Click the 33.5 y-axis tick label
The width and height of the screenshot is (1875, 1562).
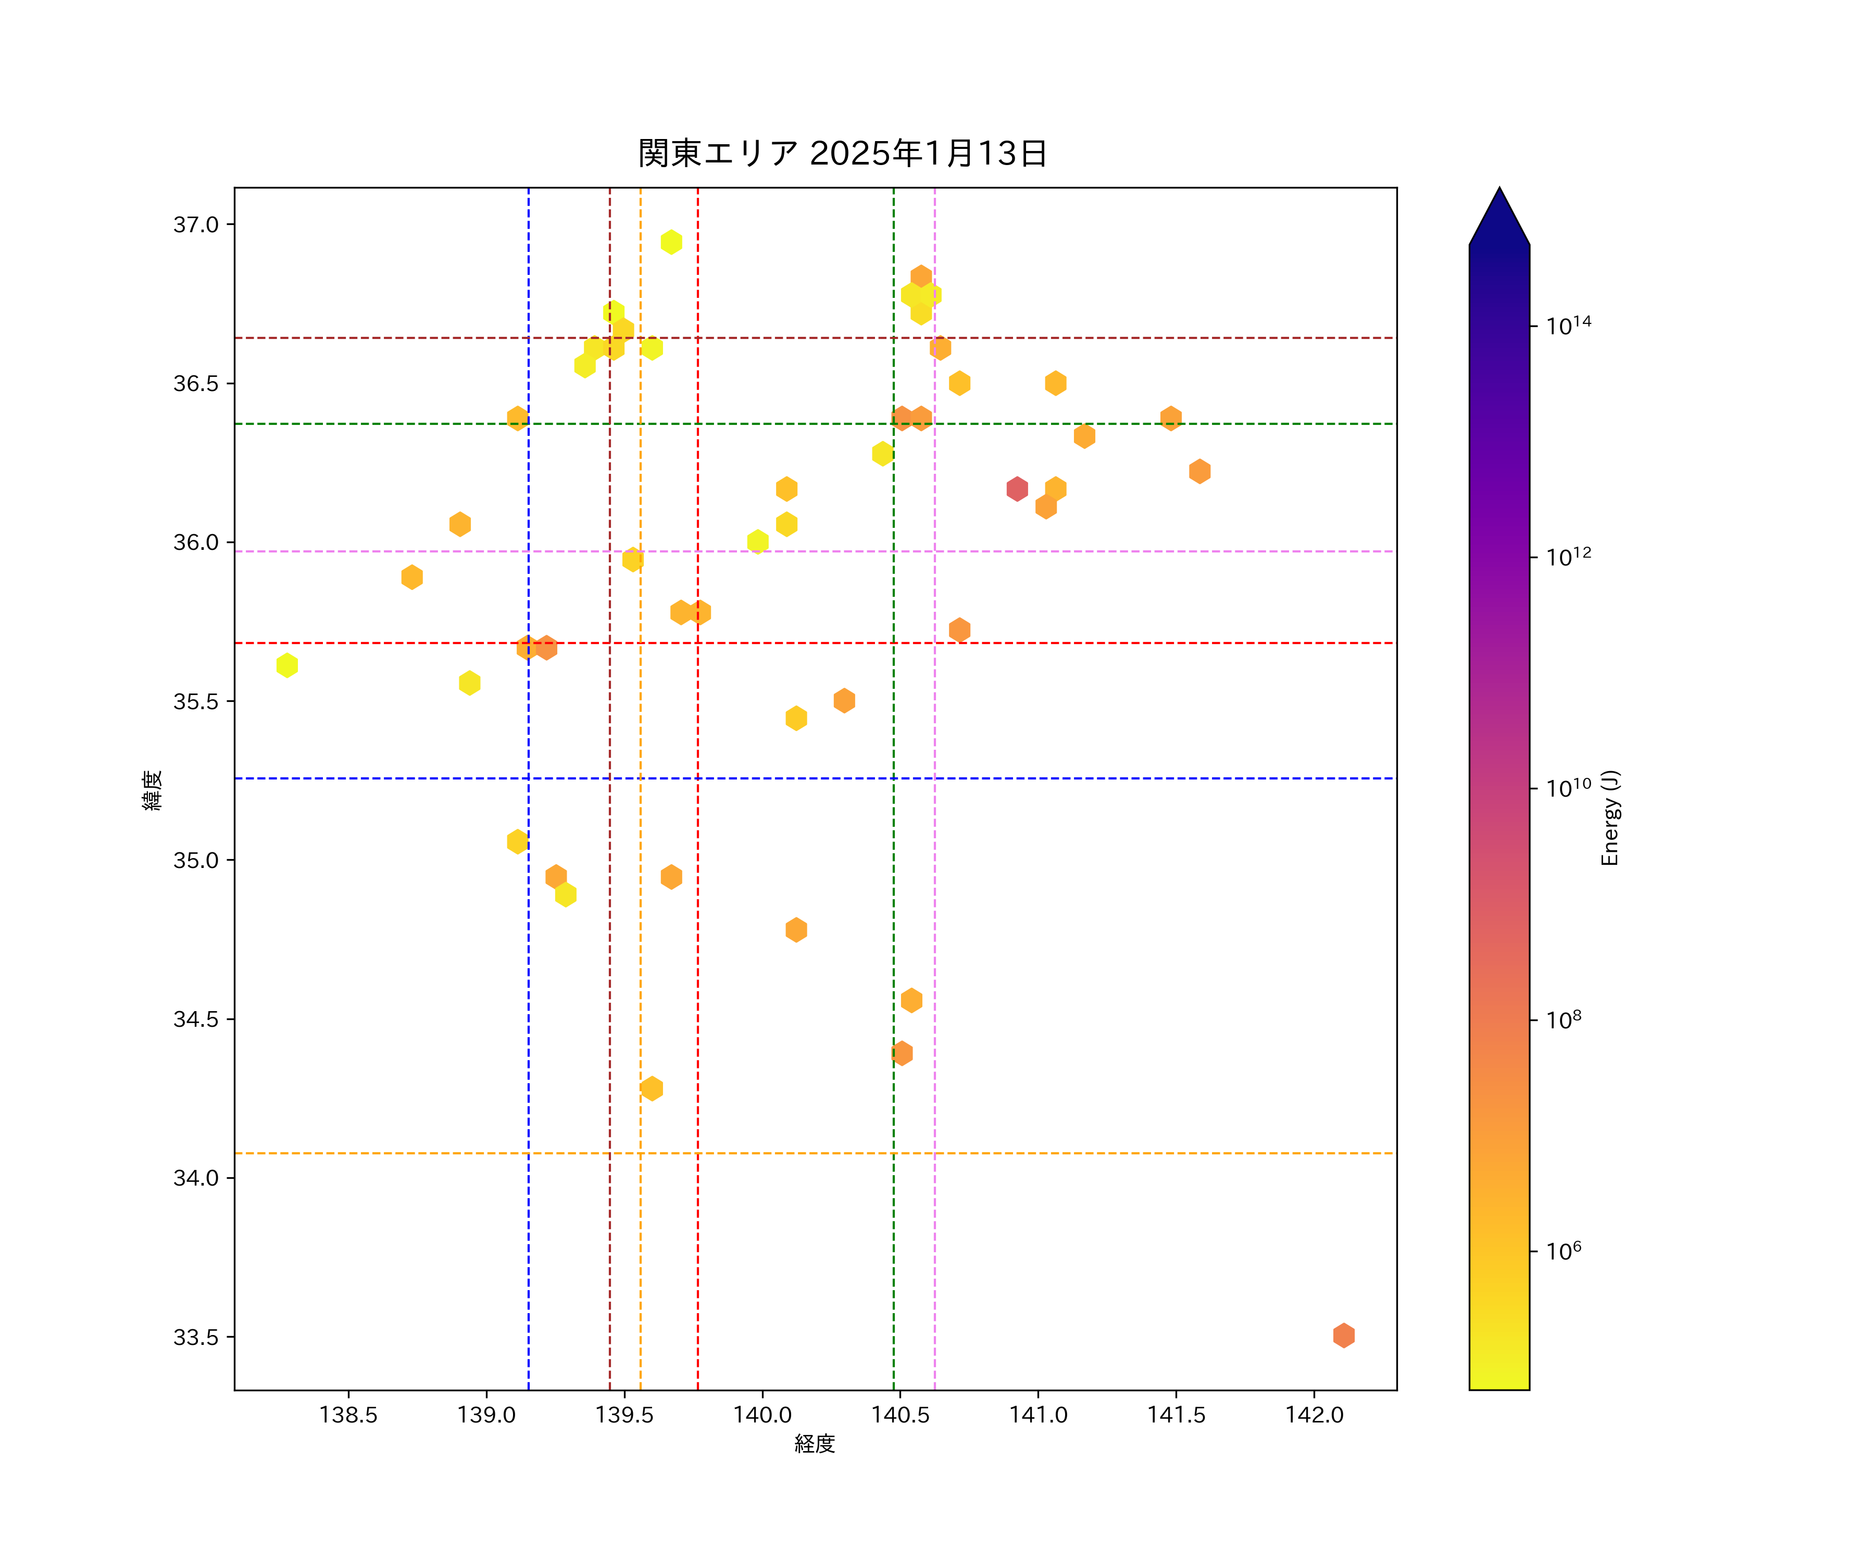(x=195, y=1337)
